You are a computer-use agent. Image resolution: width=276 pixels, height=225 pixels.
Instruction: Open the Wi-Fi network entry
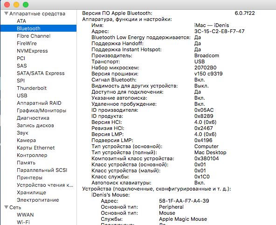pyautogui.click(x=23, y=222)
